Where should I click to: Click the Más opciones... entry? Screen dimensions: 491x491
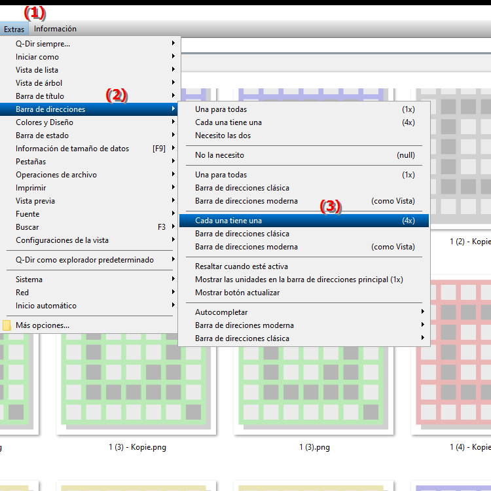88,325
